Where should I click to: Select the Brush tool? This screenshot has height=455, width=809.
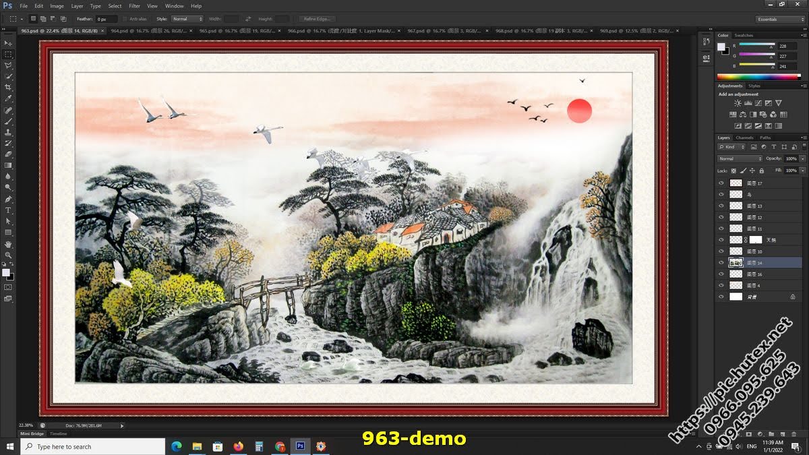(8, 121)
